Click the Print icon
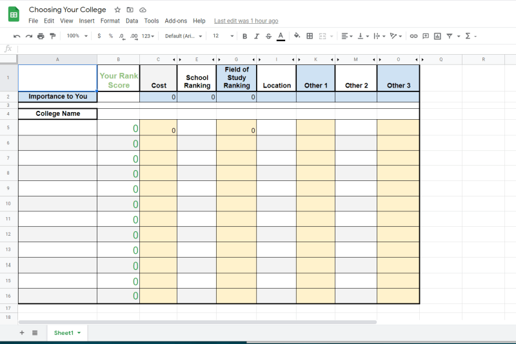The height and width of the screenshot is (344, 516). coord(41,36)
